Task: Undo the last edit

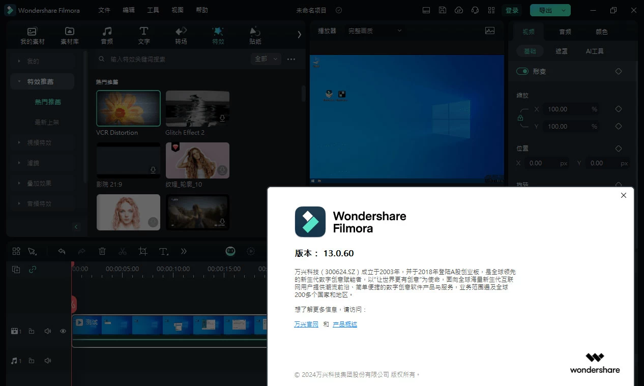Action: pos(61,251)
